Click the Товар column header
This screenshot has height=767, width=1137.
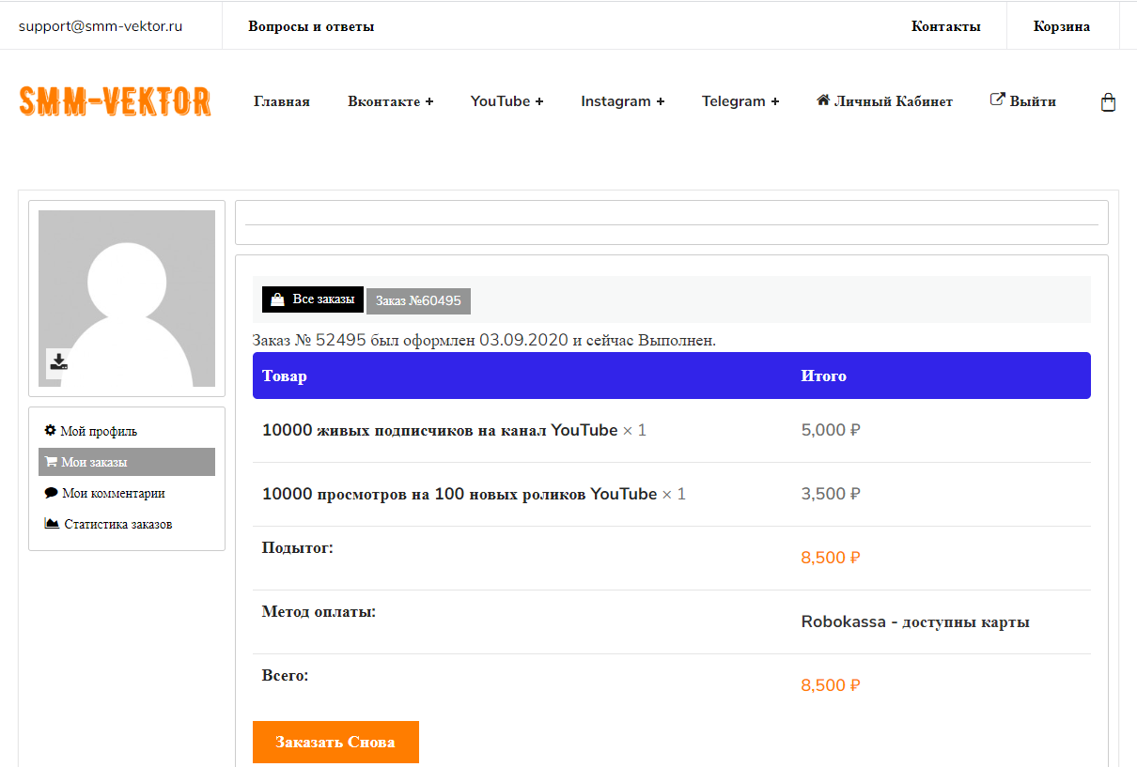pyautogui.click(x=285, y=376)
